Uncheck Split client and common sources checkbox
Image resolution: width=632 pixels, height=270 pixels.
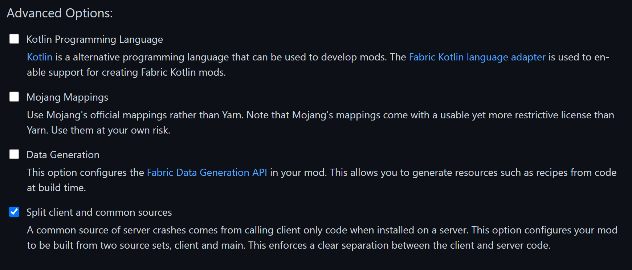[x=14, y=212]
